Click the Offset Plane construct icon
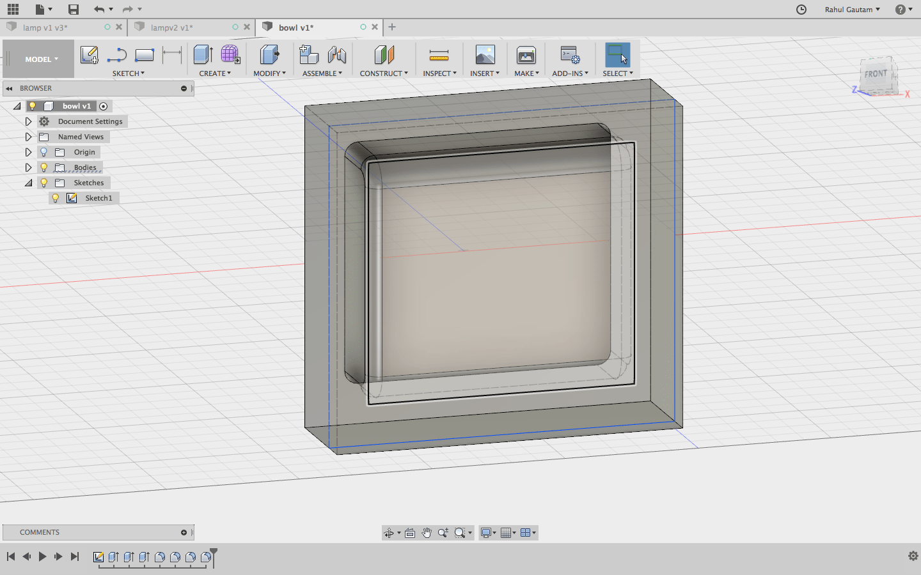Viewport: 921px width, 575px height. click(x=384, y=55)
